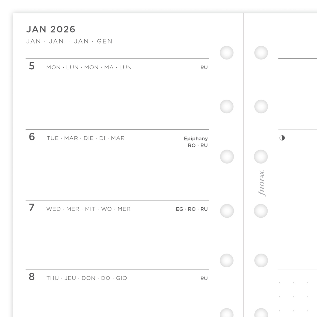Click the RU code on Monday's row
The height and width of the screenshot is (317, 317).
point(204,68)
